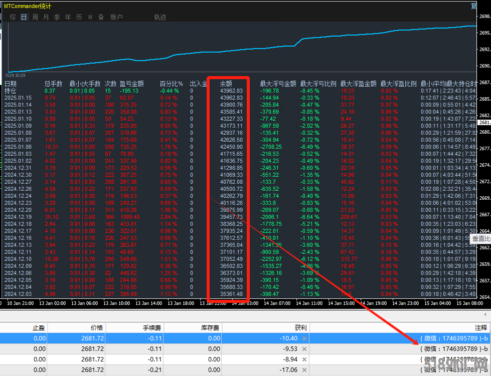Select the comment in the -9.53 order row
The image size is (491, 376).
tap(454, 349)
